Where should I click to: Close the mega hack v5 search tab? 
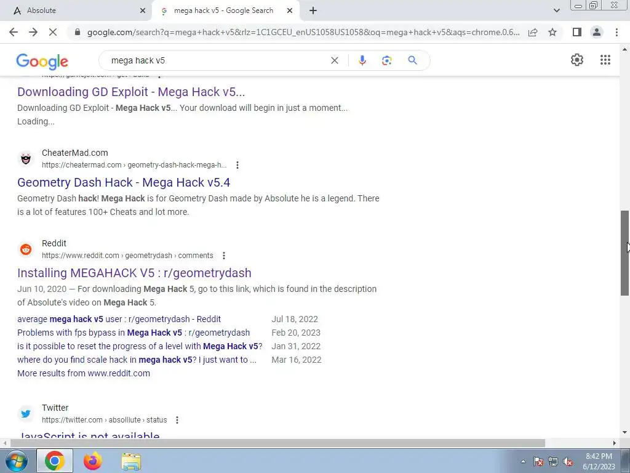[x=290, y=10]
